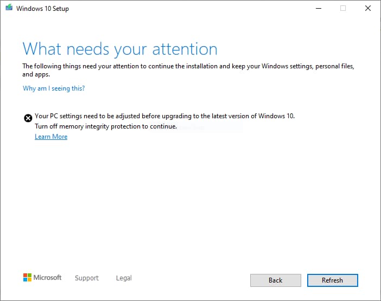
Task: Click 'Your PC settings need to be adjusted' message
Action: click(x=164, y=116)
